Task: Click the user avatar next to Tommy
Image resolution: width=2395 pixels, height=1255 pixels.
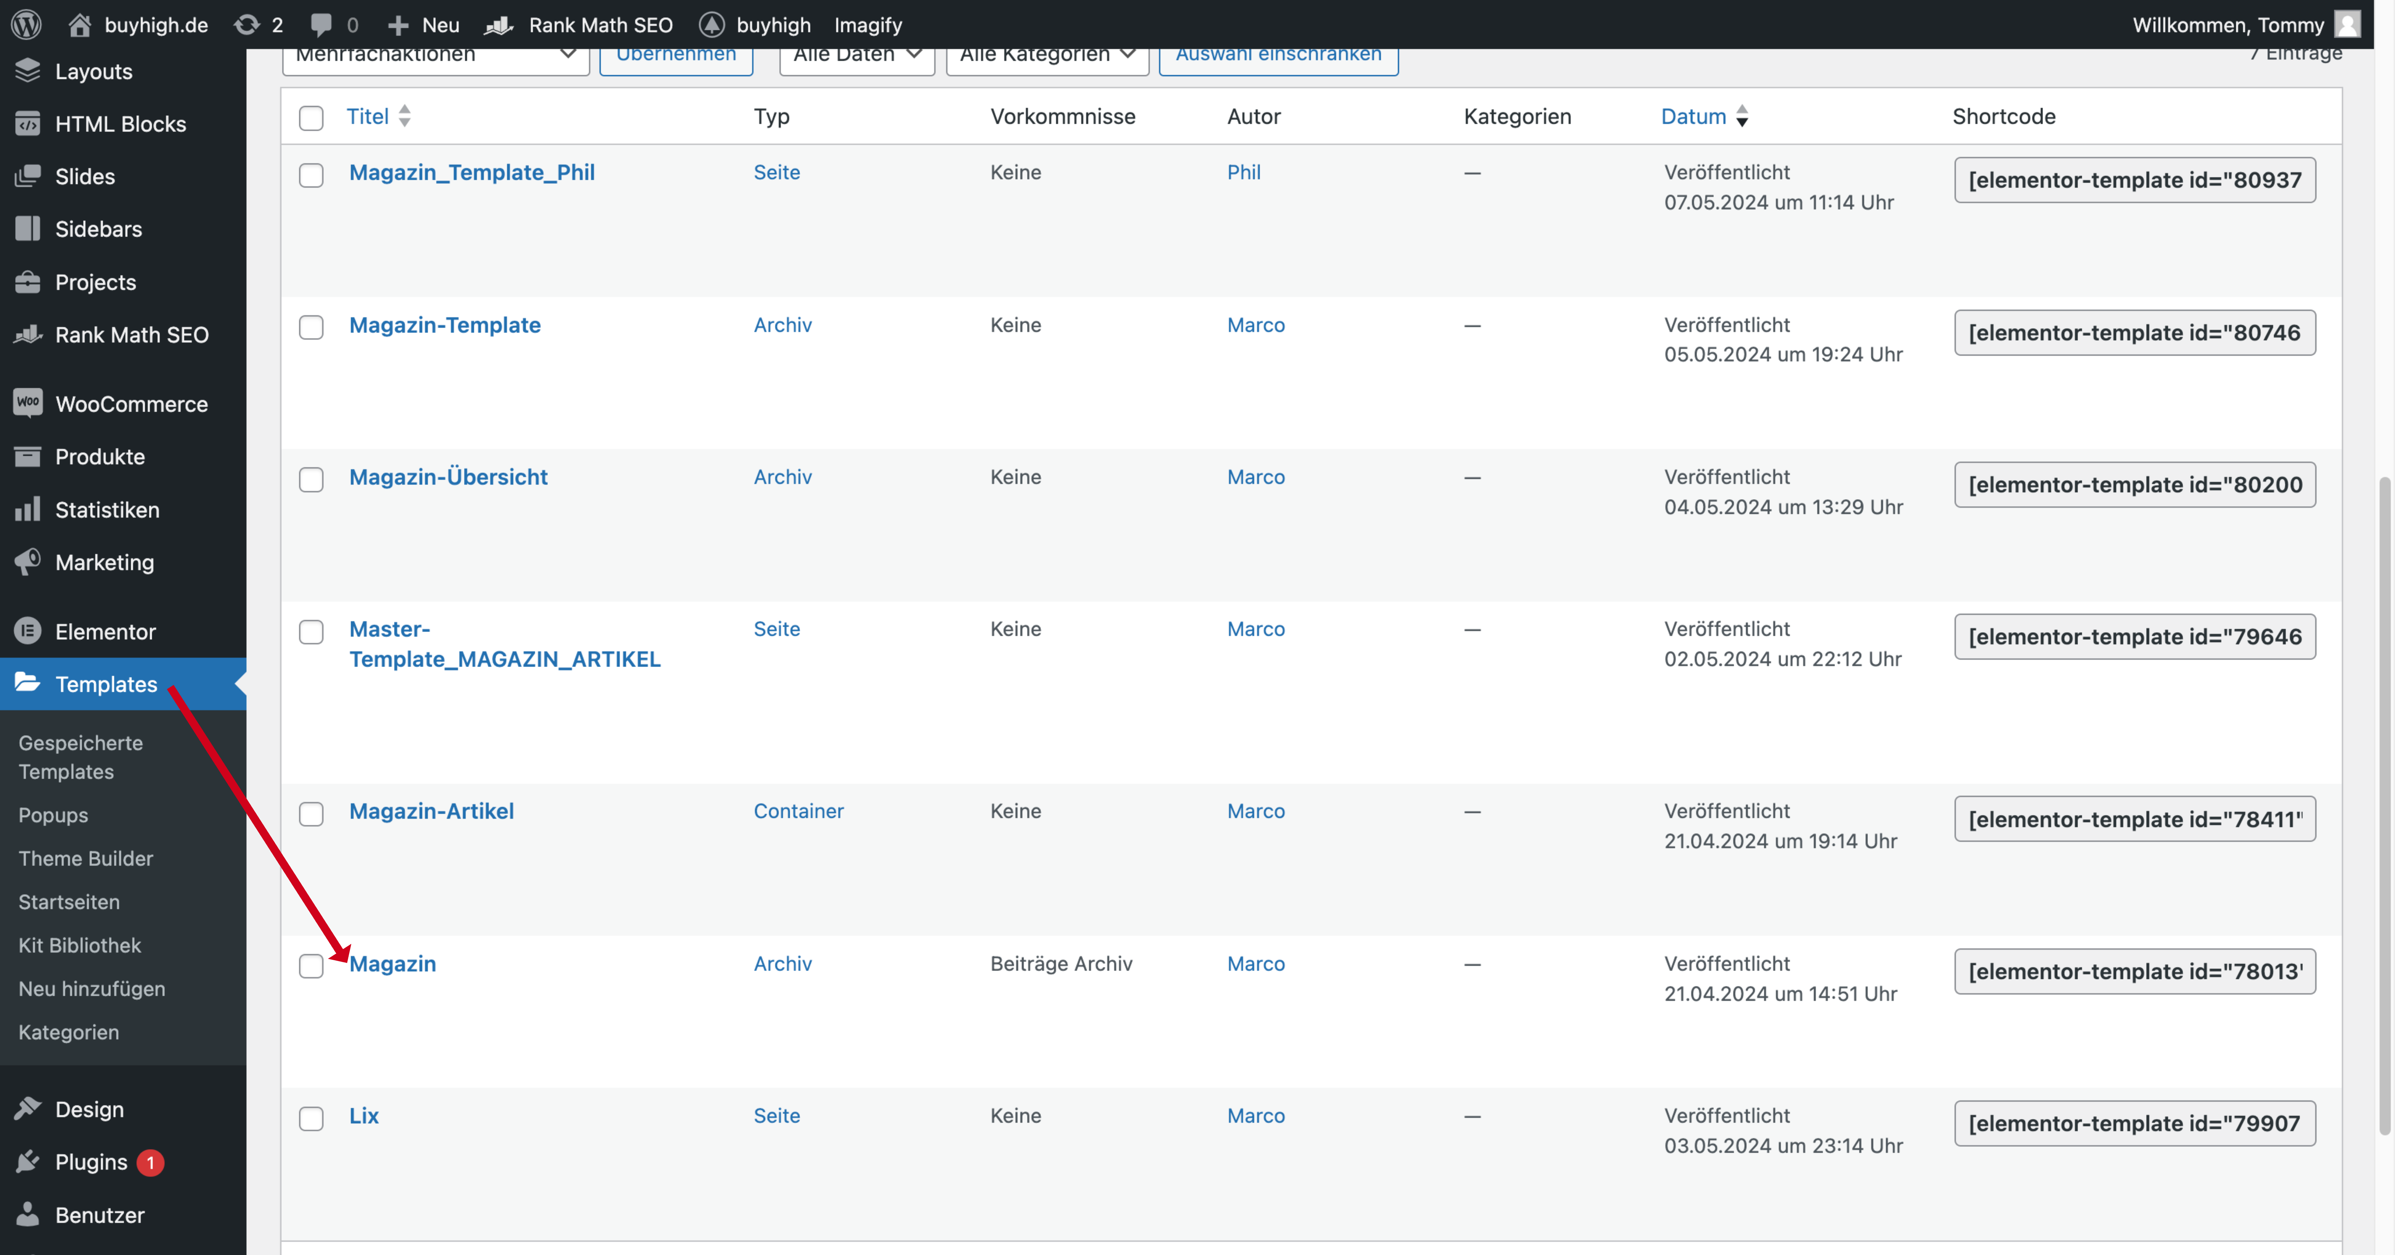Action: pos(2348,24)
